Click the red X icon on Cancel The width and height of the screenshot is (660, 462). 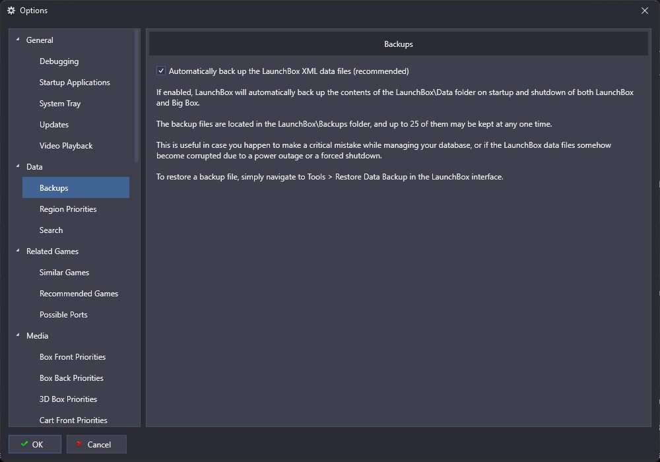tap(79, 444)
